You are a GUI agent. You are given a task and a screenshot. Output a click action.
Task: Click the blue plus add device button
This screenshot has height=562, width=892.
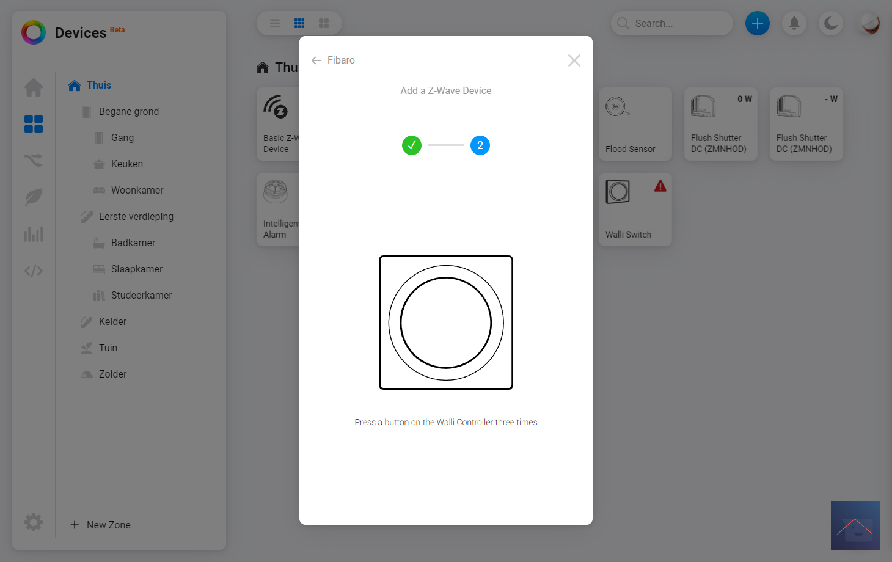tap(758, 23)
